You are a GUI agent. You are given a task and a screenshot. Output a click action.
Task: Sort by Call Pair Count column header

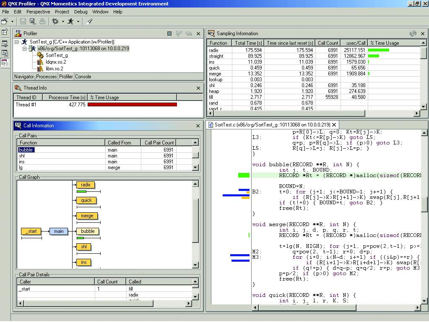tap(159, 143)
